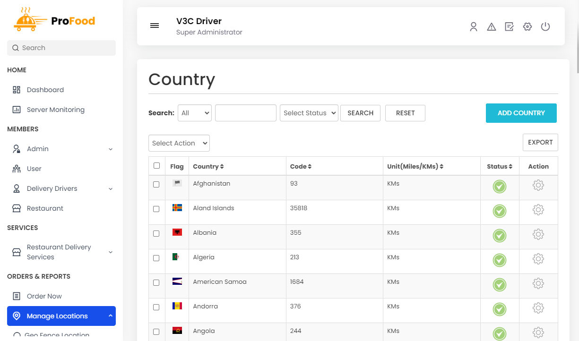Click the Algeria flag icon
This screenshot has height=341, width=579.
[177, 257]
